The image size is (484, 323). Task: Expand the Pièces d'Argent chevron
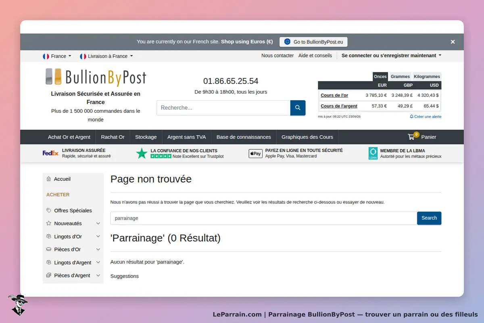[x=98, y=275]
